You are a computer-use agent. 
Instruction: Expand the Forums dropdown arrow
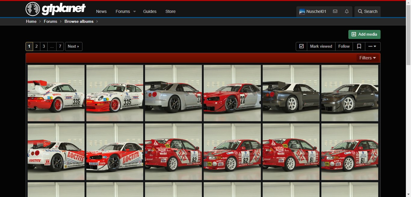134,11
